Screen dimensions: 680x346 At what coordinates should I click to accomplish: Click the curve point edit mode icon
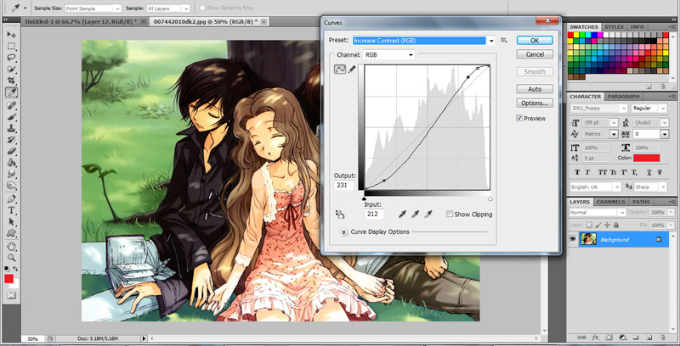point(339,70)
